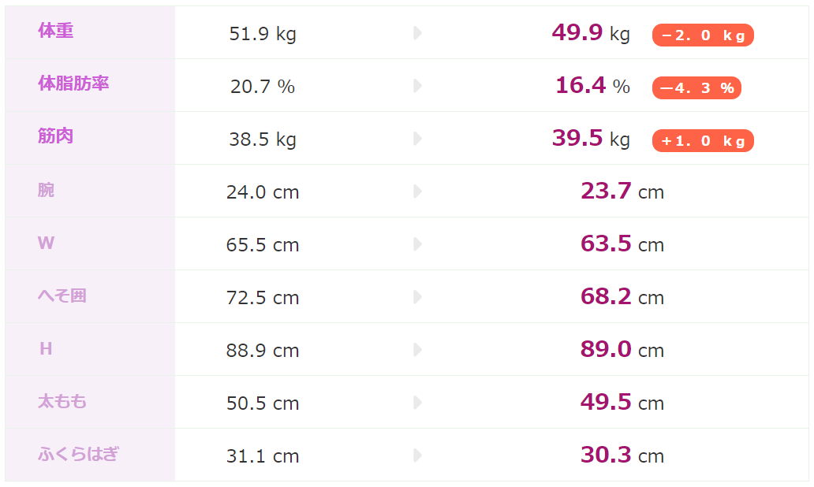The height and width of the screenshot is (487, 814).
Task: Select the 体重 row label
Action: [56, 31]
